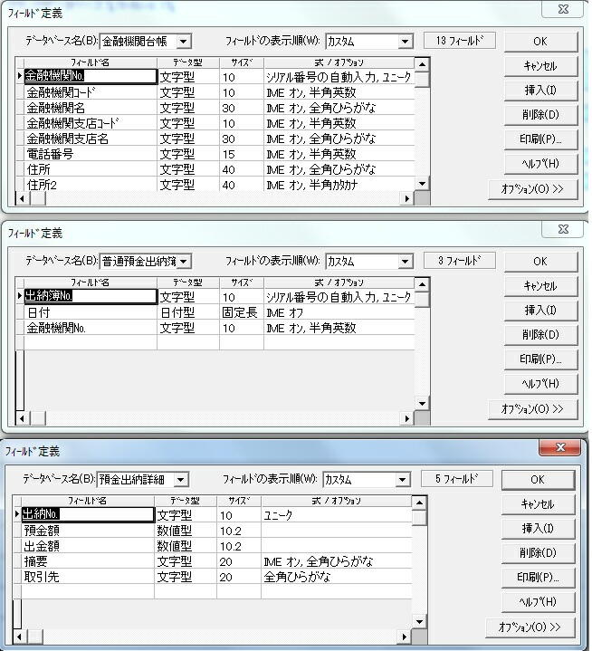Select the 金融機関コード field name cell
Image resolution: width=592 pixels, height=651 pixels.
pos(91,92)
